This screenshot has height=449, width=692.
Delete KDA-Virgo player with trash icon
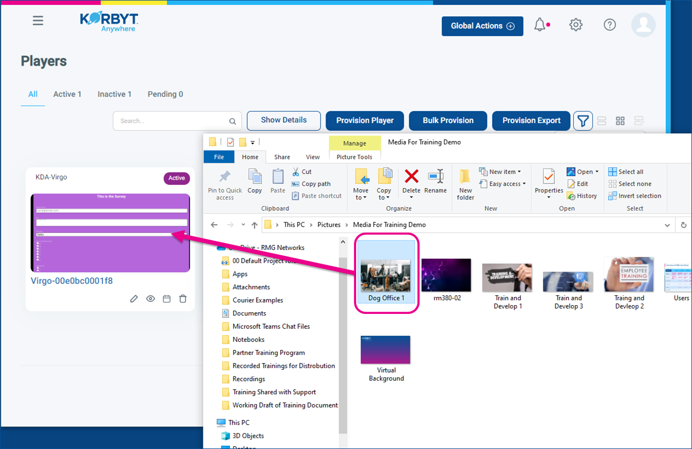(183, 299)
